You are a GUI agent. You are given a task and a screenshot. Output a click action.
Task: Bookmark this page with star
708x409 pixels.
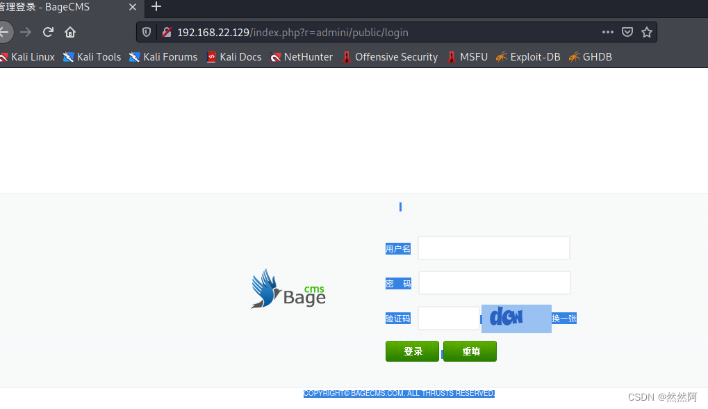(647, 32)
